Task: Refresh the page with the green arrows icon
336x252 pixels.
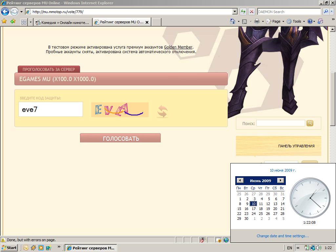Action: [243, 12]
